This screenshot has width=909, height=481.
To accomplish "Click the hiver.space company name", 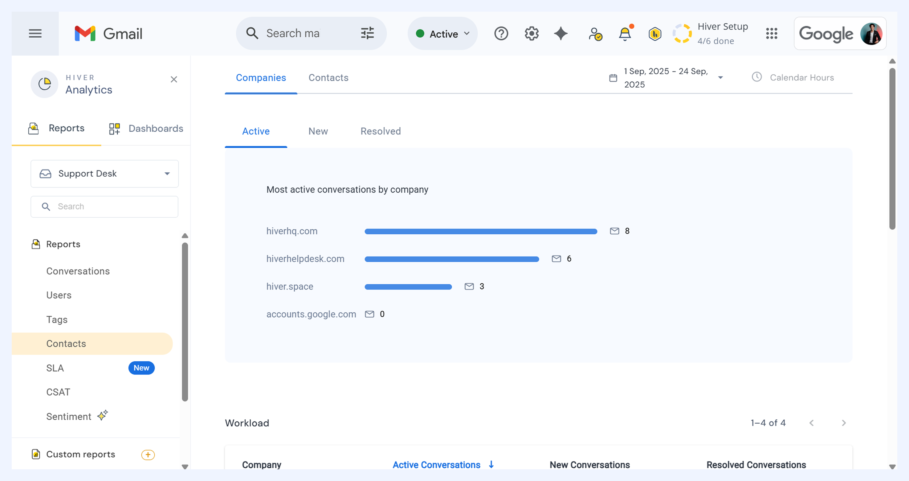I will 290,286.
